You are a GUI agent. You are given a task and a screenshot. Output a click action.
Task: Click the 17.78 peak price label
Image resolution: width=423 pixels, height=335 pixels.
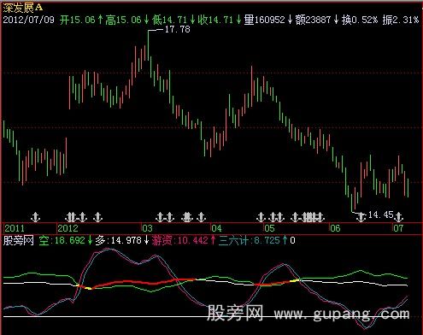click(x=178, y=29)
